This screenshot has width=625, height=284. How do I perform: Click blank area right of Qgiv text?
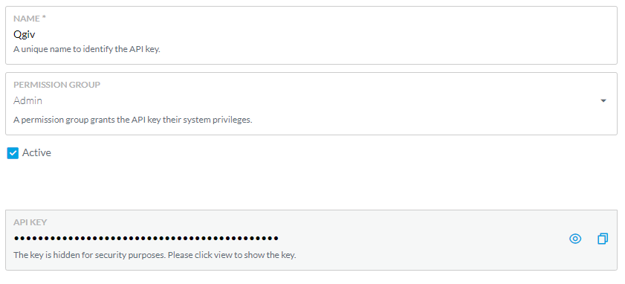click(x=319, y=35)
